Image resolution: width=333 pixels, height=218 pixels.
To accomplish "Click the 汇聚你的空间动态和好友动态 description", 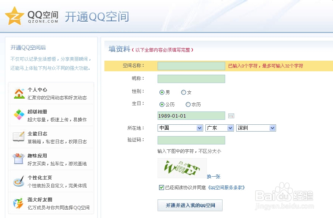I will tap(57, 98).
